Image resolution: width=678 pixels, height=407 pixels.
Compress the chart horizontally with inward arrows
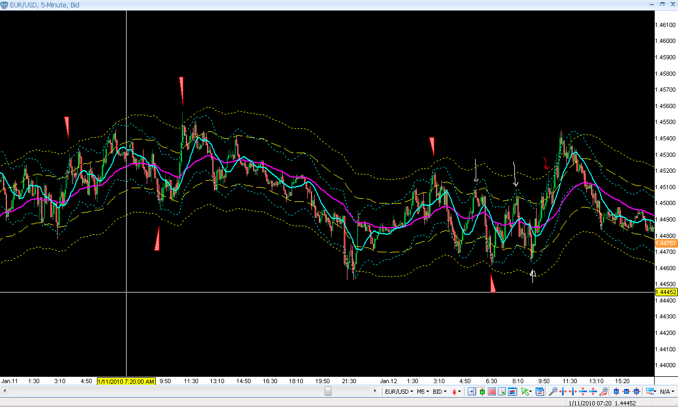(x=563, y=392)
